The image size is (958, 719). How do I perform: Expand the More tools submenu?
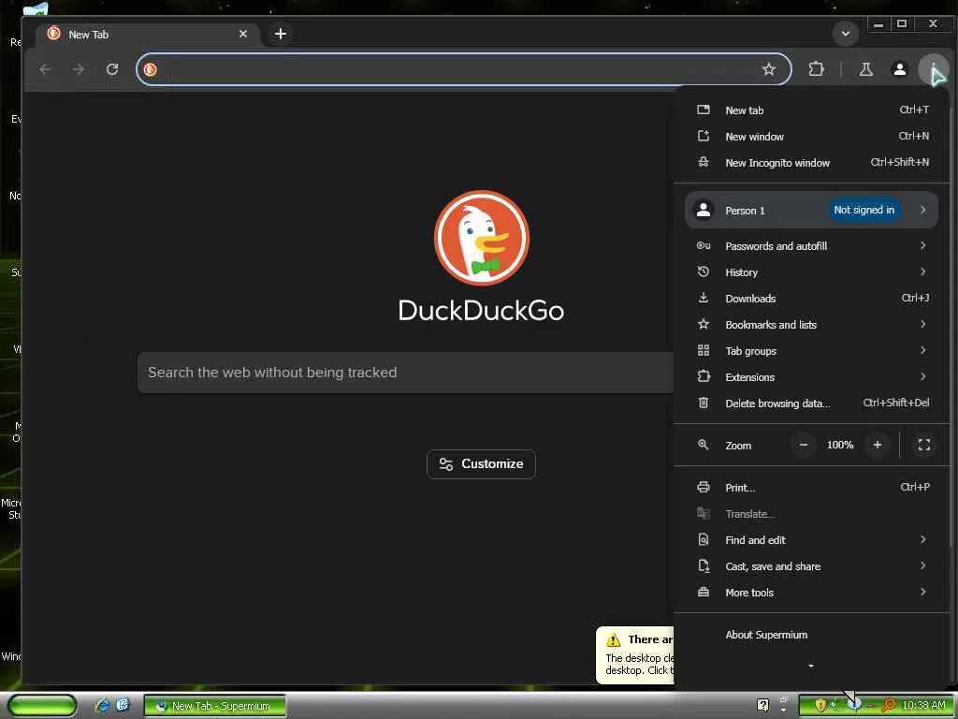tap(811, 593)
